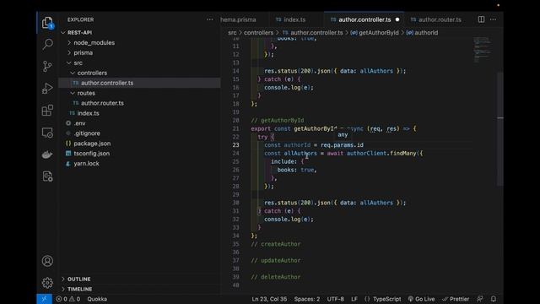The width and height of the screenshot is (540, 304).
Task: Click the // createAuthor comment line
Action: (x=276, y=244)
